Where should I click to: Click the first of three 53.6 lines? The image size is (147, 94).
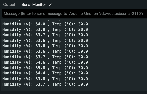(45, 41)
